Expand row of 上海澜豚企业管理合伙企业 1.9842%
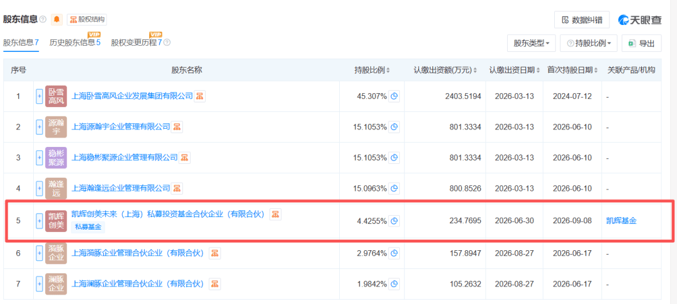Viewport: 677px width, 304px height. pyautogui.click(x=39, y=284)
